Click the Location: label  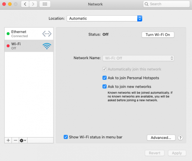coord(57,19)
